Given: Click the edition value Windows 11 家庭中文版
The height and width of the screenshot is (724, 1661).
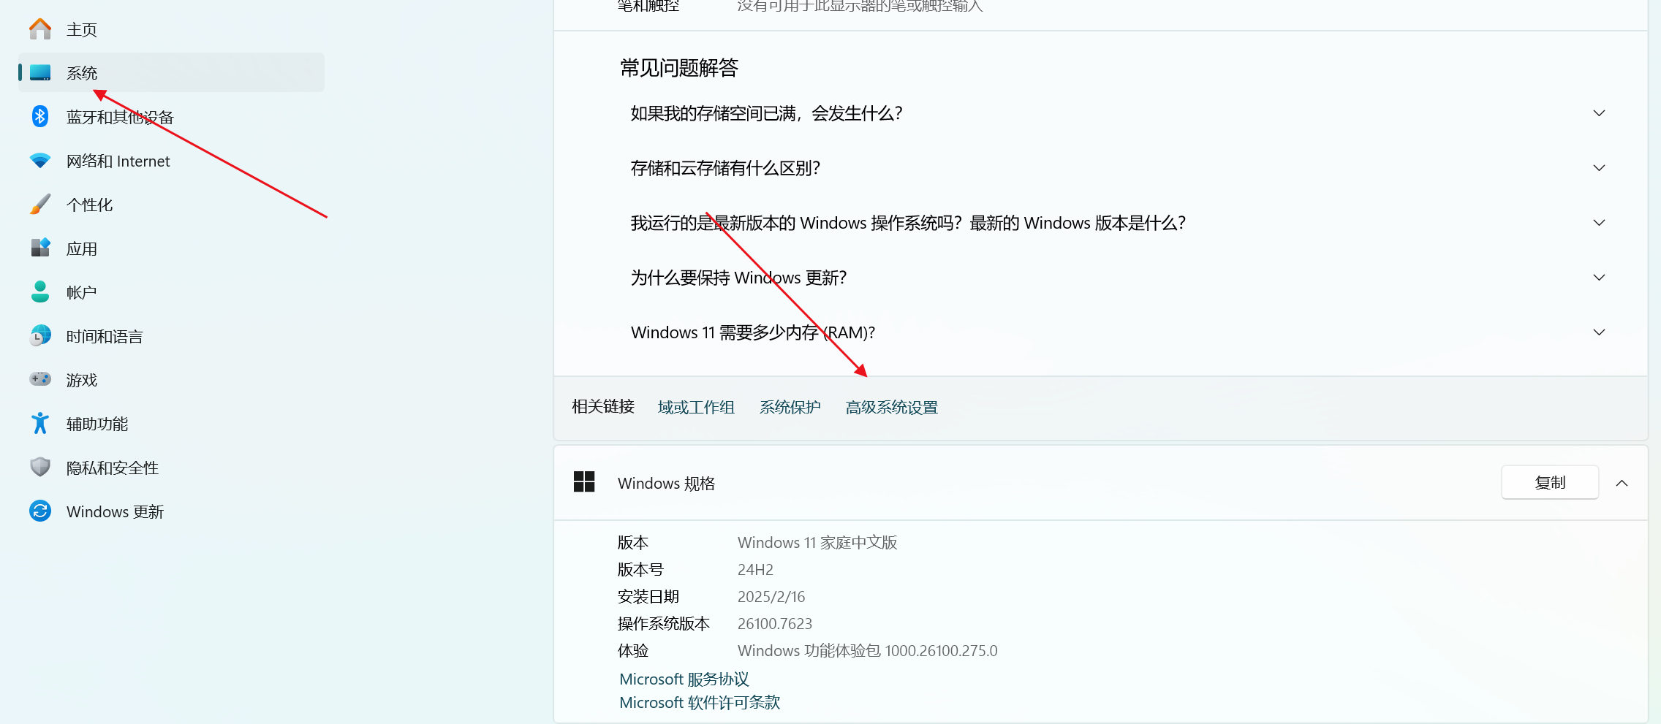Looking at the screenshot, I should tap(817, 542).
